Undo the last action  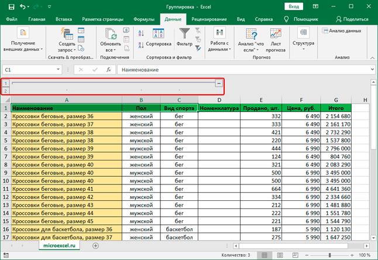[23, 7]
